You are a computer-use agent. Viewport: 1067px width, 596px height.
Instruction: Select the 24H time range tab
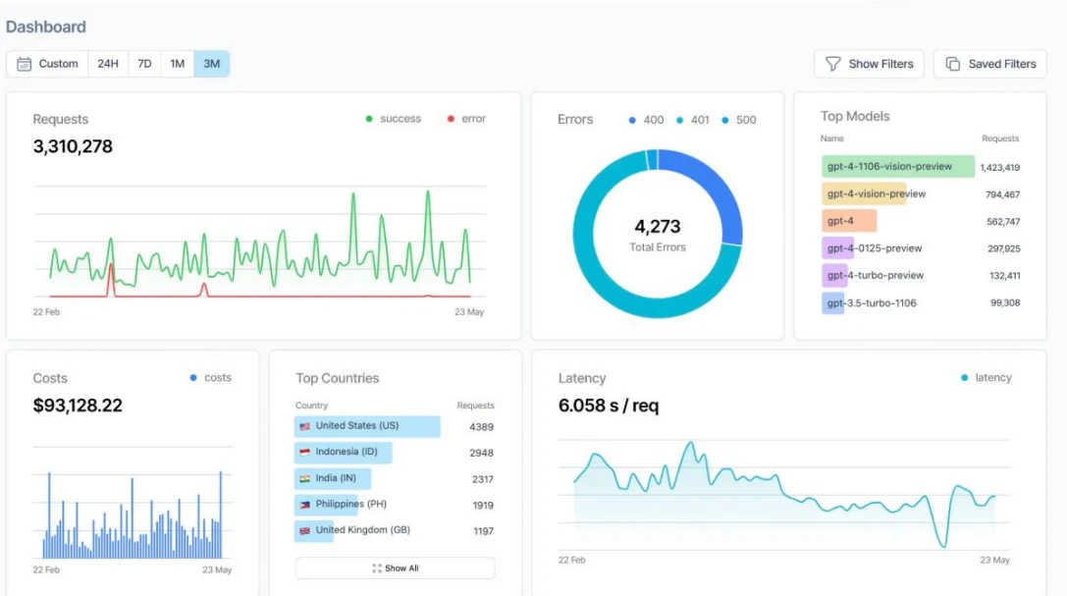pyautogui.click(x=108, y=64)
